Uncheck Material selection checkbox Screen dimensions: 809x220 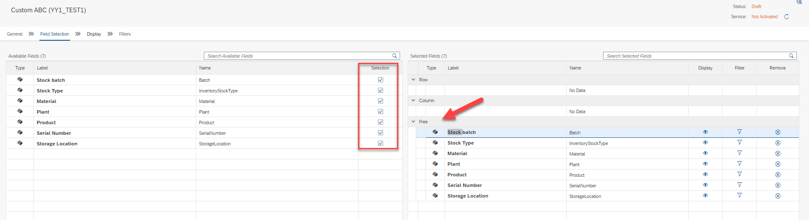click(x=381, y=101)
